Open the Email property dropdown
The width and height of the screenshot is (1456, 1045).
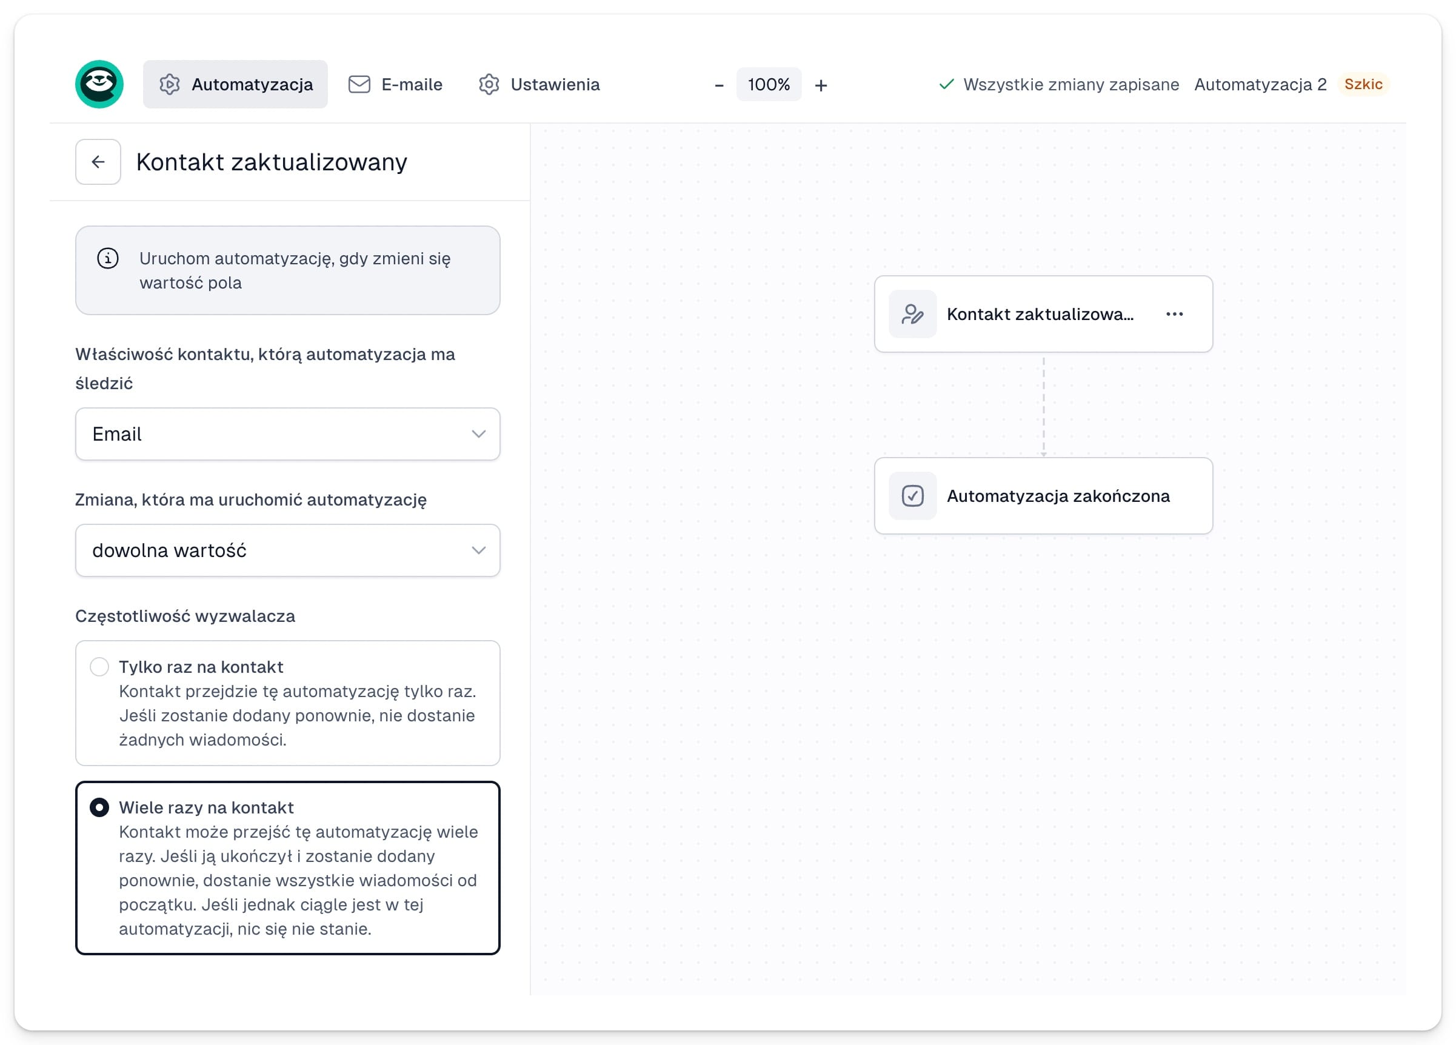(287, 434)
